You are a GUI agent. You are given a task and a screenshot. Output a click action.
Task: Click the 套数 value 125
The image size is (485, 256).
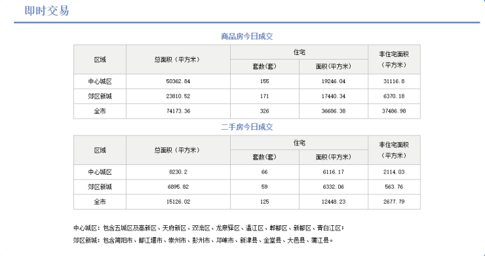pos(265,202)
